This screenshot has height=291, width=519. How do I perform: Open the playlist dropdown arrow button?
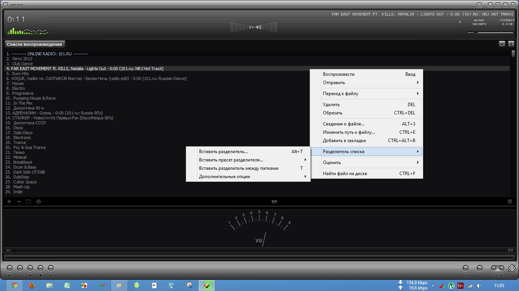pyautogui.click(x=502, y=44)
